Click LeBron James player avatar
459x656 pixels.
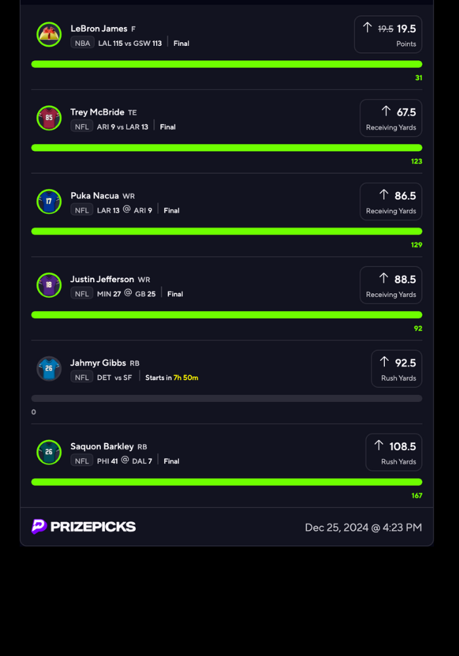click(49, 35)
